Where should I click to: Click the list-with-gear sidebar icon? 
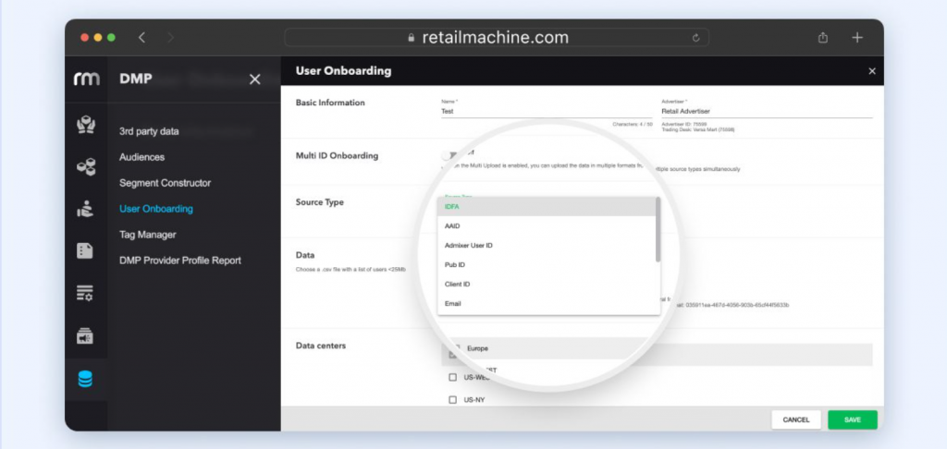[x=85, y=294]
